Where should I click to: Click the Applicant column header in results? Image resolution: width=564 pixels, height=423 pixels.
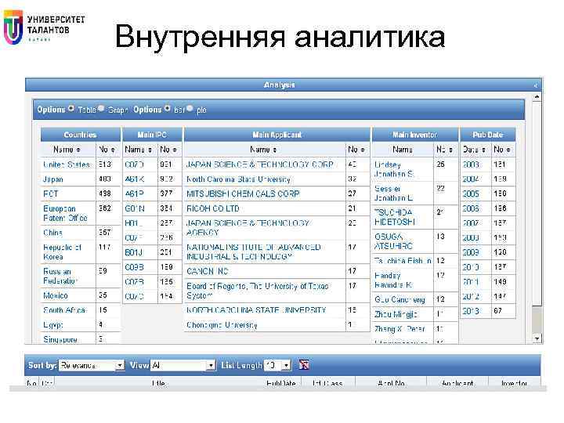tap(457, 383)
